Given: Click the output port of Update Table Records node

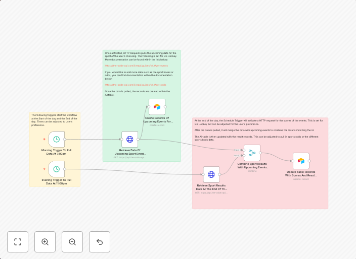Looking at the screenshot, I should tap(309, 161).
